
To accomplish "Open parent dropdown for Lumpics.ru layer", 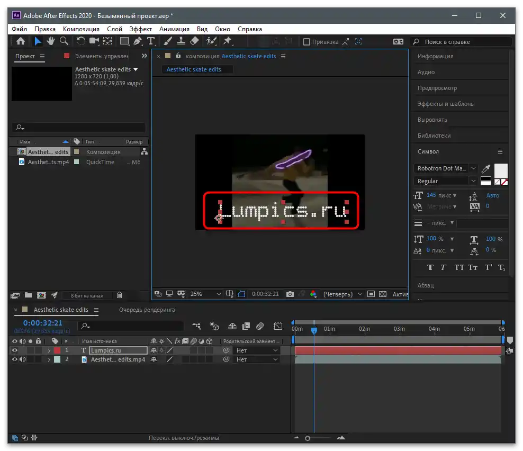I will [x=256, y=350].
